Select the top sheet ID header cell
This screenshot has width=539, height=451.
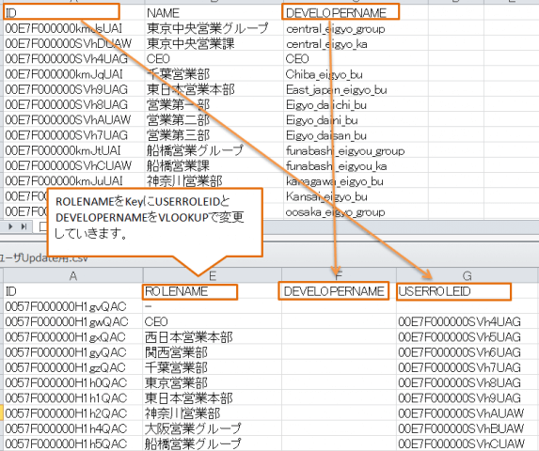[61, 12]
